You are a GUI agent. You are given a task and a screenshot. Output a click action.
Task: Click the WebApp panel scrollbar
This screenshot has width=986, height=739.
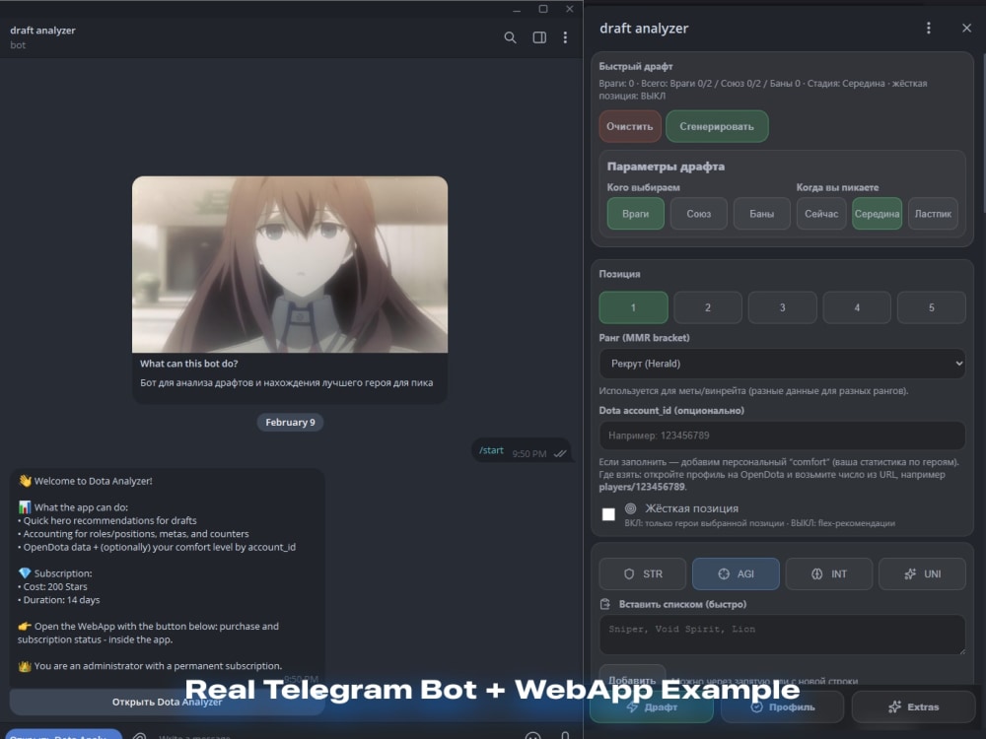(983, 132)
